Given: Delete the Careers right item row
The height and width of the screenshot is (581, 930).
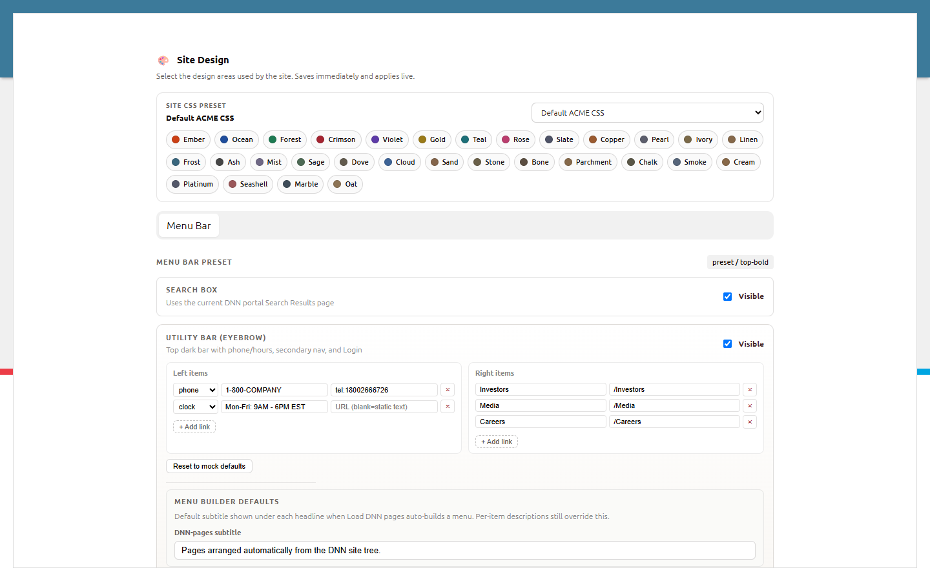Looking at the screenshot, I should (750, 422).
